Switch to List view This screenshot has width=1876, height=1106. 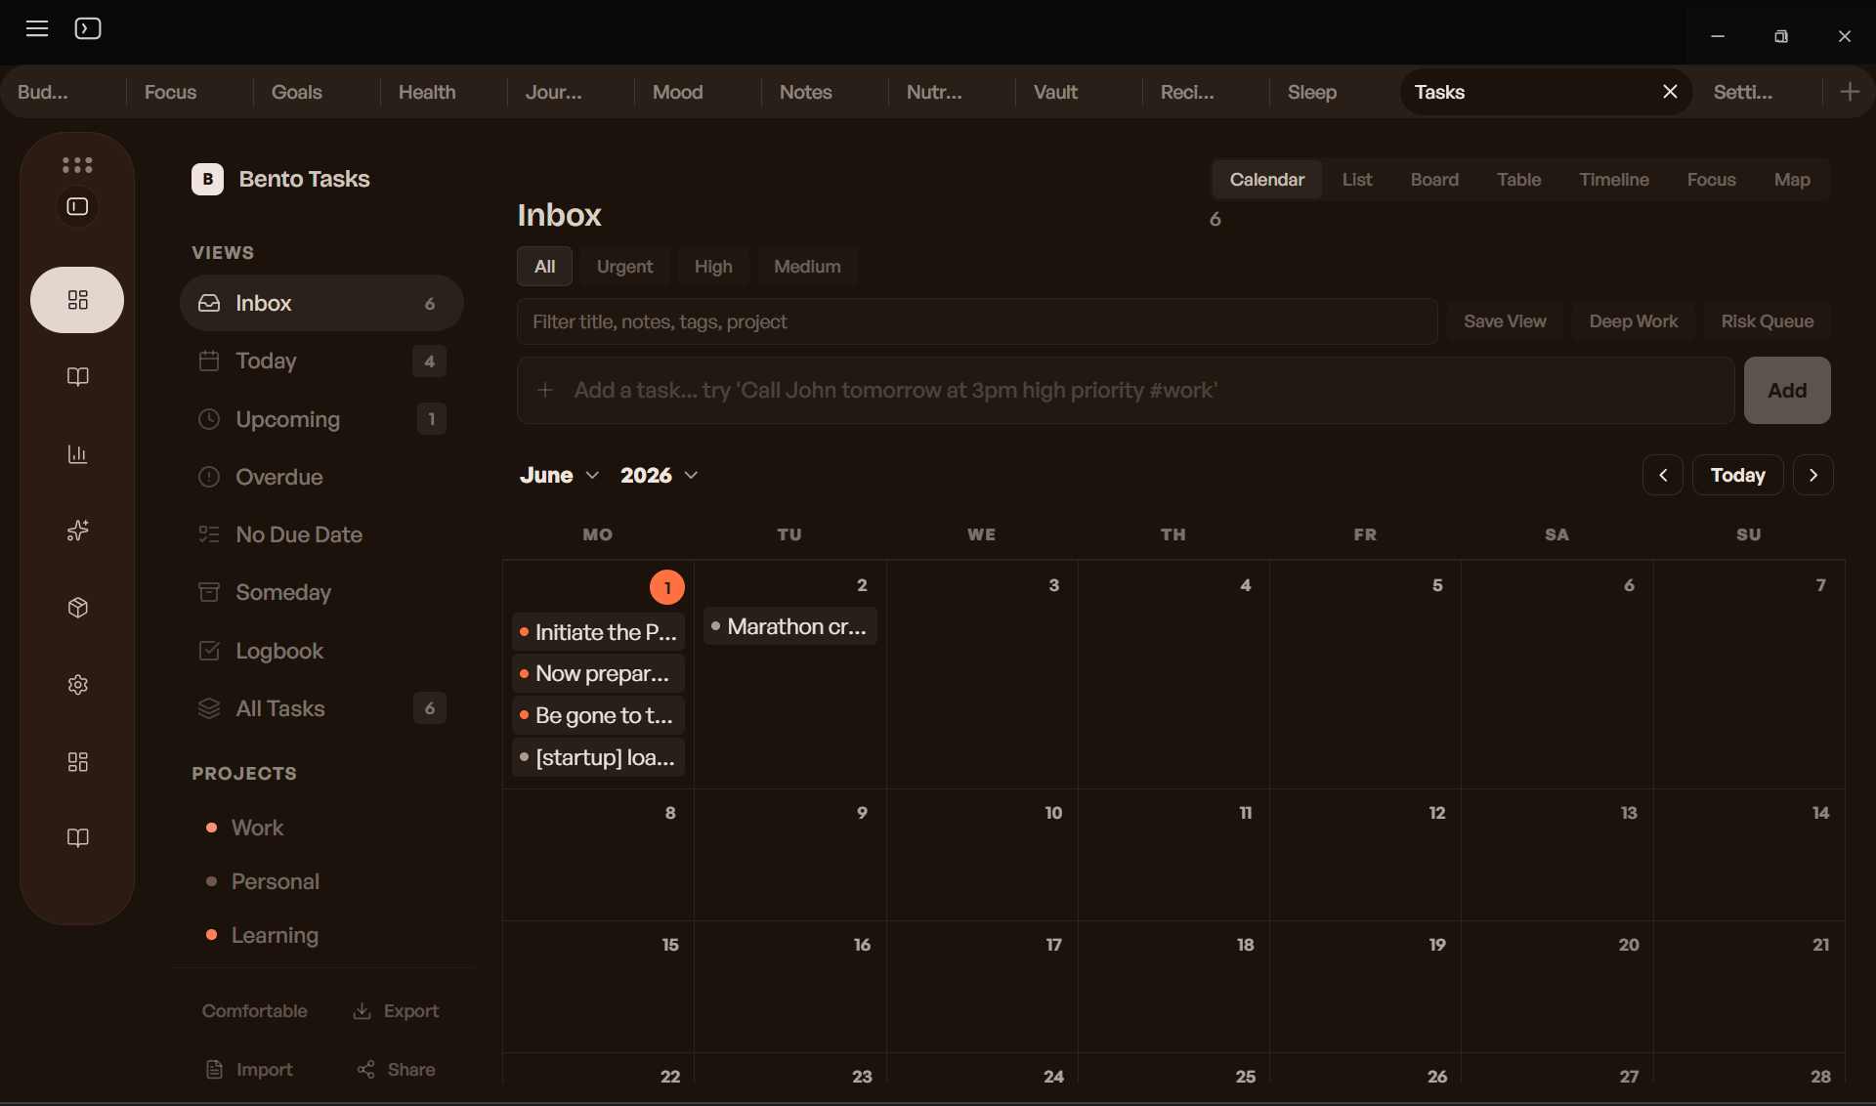(1357, 180)
